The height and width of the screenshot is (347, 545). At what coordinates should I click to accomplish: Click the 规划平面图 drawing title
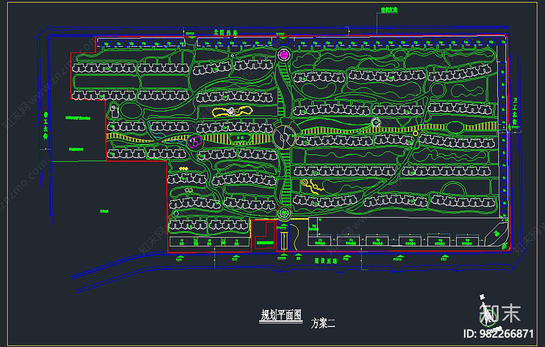coord(281,315)
